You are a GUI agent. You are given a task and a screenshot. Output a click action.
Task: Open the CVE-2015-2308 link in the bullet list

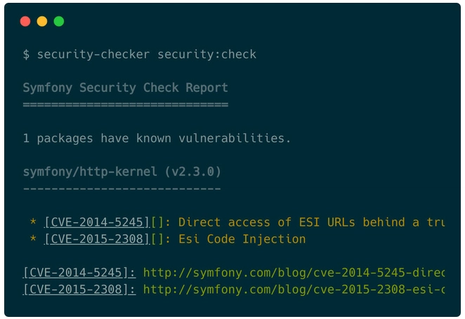pos(97,239)
